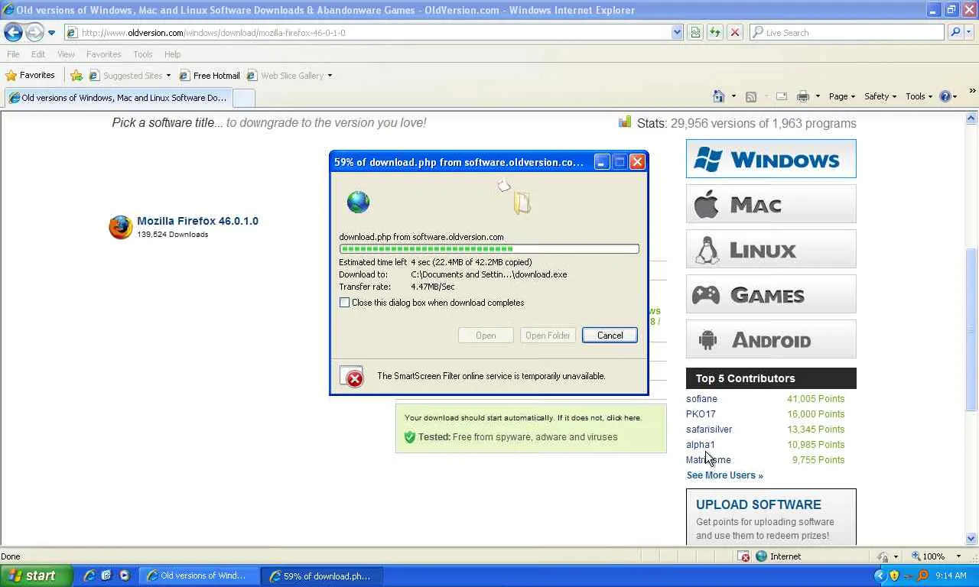Click the Upload Software heading link
Image resolution: width=979 pixels, height=587 pixels.
tap(759, 504)
